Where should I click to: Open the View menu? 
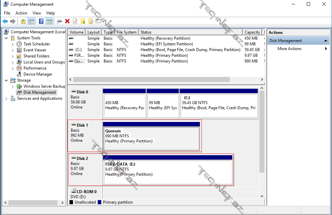[37, 13]
